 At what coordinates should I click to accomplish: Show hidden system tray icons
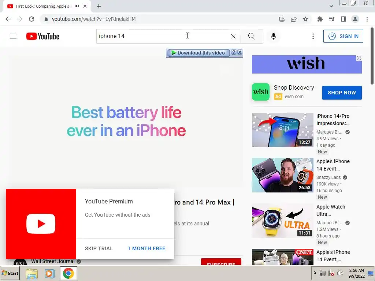tap(315, 273)
